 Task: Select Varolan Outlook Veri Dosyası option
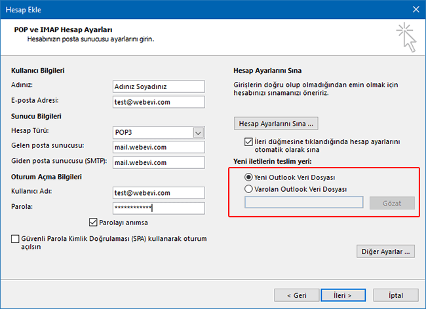tap(248, 189)
